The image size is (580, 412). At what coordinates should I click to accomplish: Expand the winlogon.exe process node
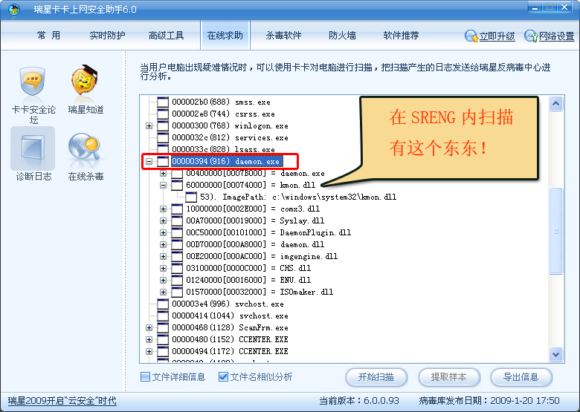click(x=149, y=126)
